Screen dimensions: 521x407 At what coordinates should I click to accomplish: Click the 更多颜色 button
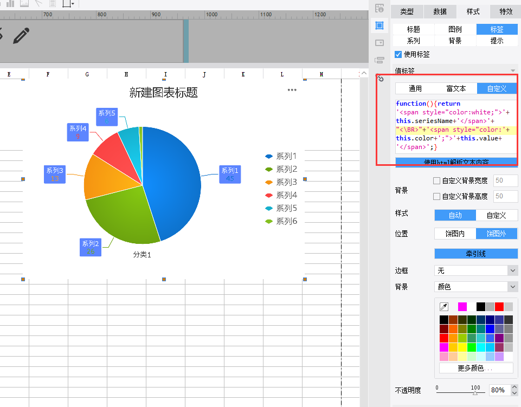click(476, 368)
